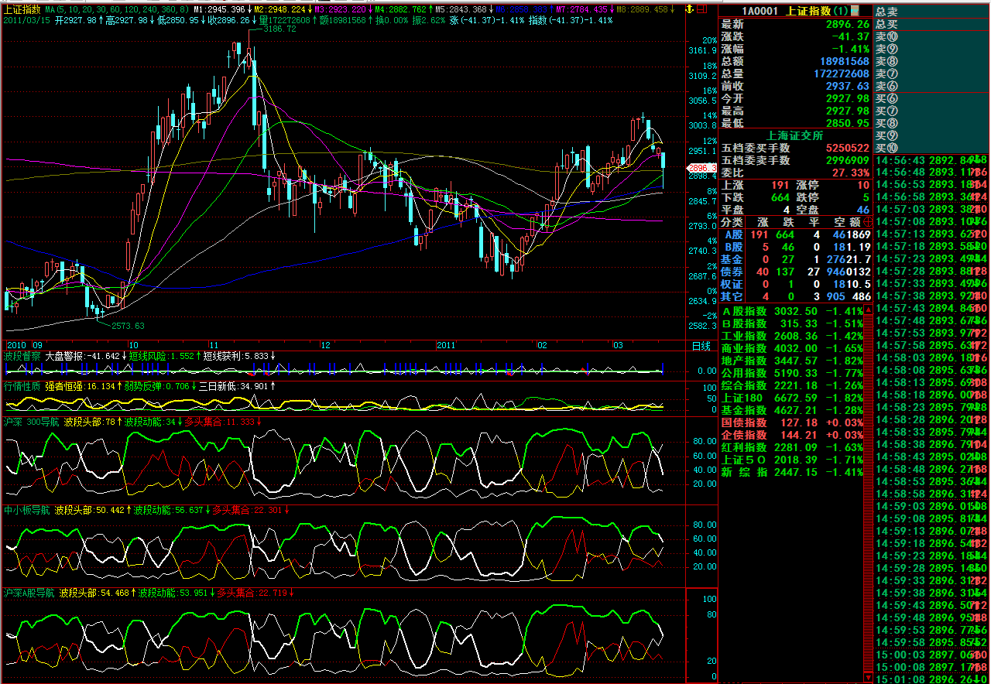This screenshot has width=991, height=684.
Task: Click the current price marker 2896.3 on axis
Action: pos(701,168)
